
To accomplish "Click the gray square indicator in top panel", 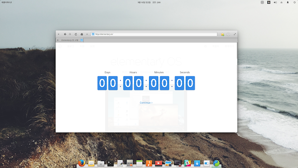I will pyautogui.click(x=262, y=2).
